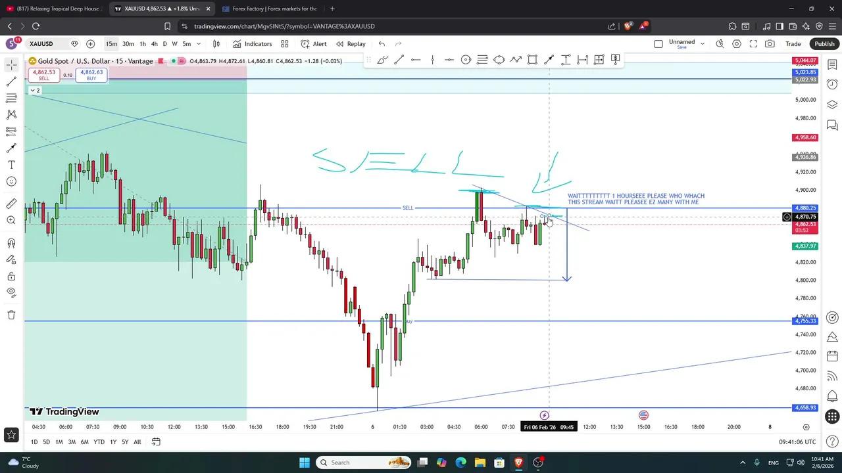Viewport: 842px width, 473px height.
Task: Open favorites star toolbar button
Action: [x=11, y=434]
